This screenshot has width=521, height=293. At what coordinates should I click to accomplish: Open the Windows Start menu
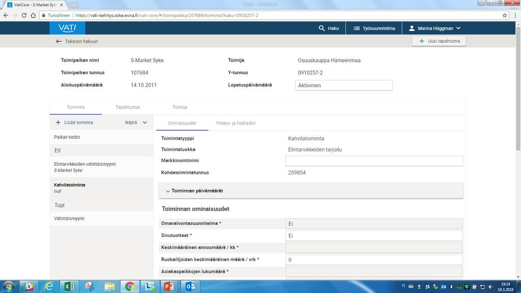pos(8,286)
